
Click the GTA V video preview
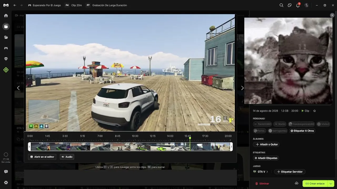coord(130,73)
